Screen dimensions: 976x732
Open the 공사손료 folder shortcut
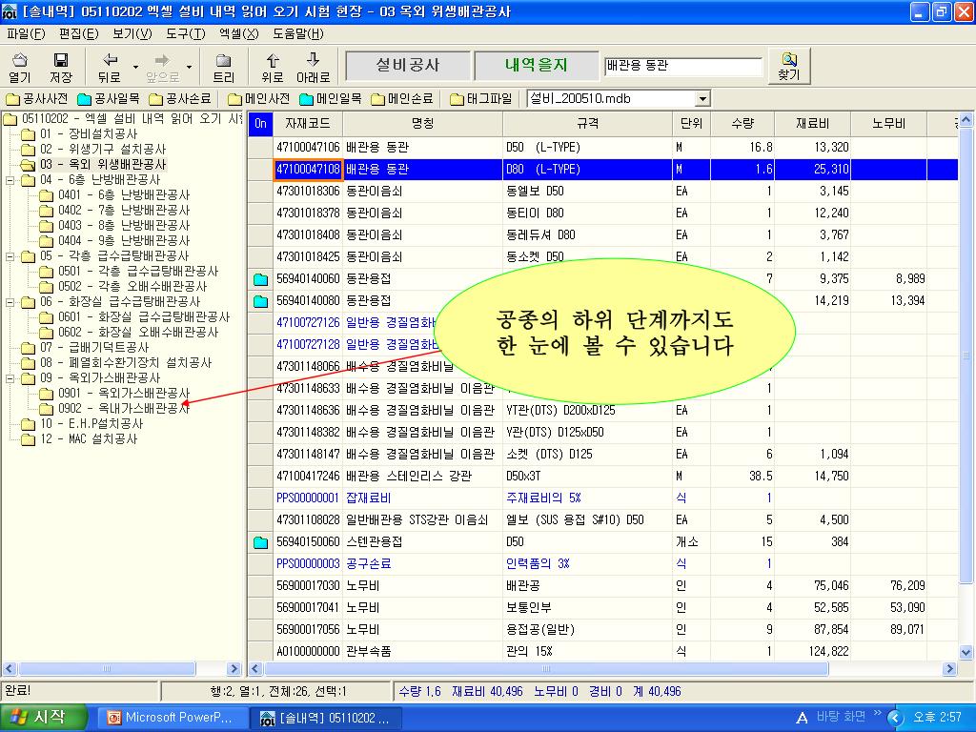180,99
